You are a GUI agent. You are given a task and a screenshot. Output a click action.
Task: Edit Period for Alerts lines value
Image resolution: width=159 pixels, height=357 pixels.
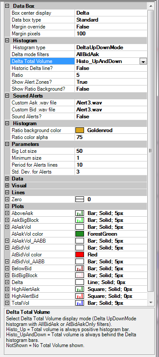tap(79, 165)
